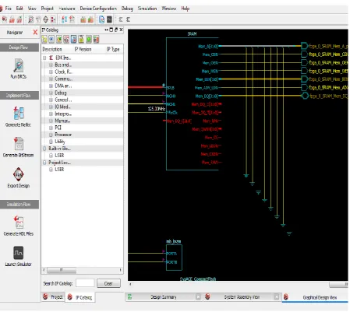The image size is (350, 312).
Task: Switch to the Design Summary tab
Action: [164, 297]
